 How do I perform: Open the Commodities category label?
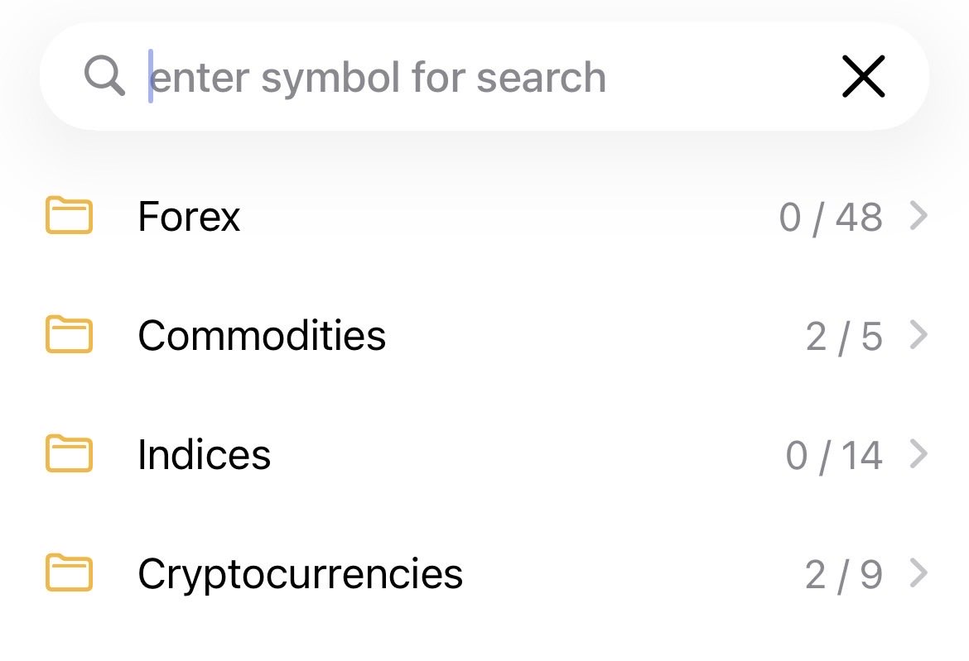[262, 335]
